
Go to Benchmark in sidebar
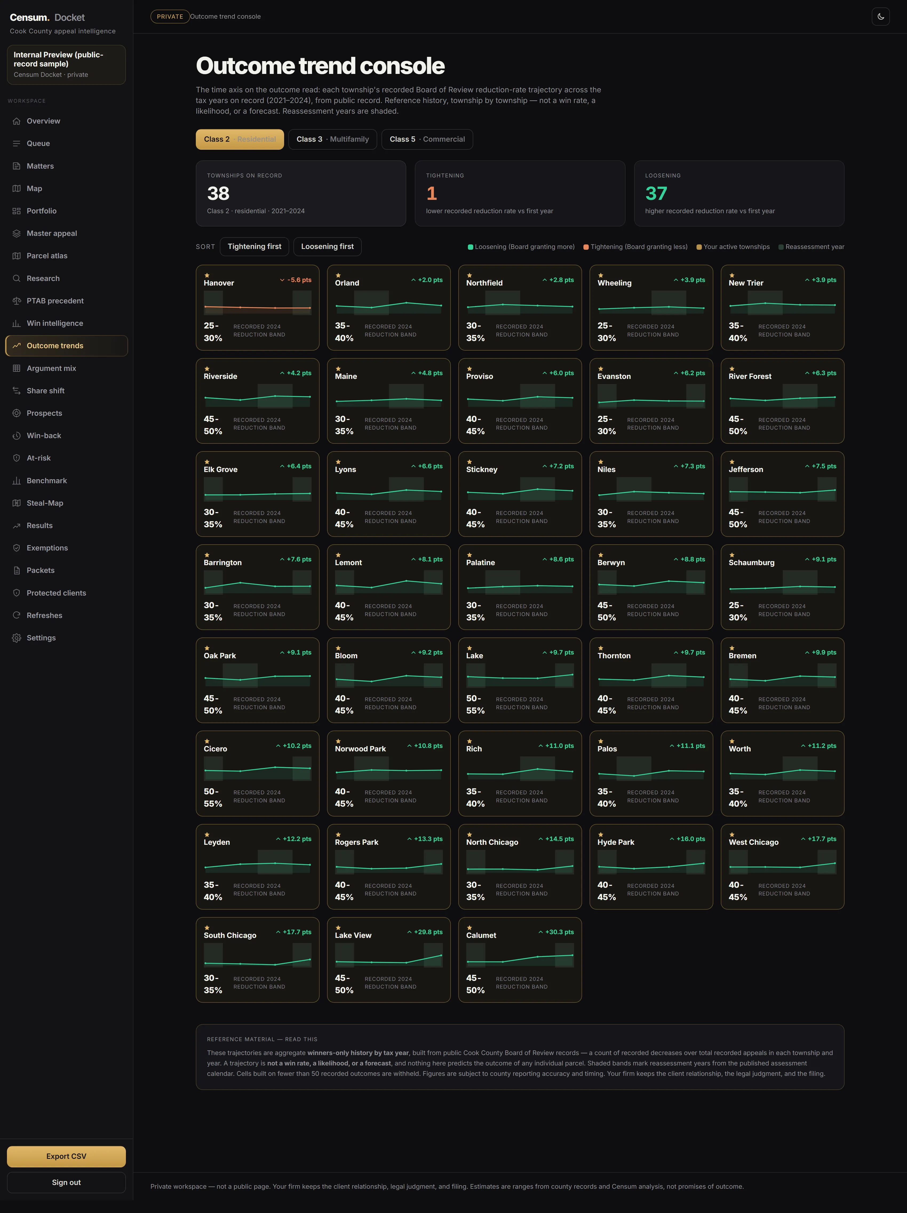point(66,481)
